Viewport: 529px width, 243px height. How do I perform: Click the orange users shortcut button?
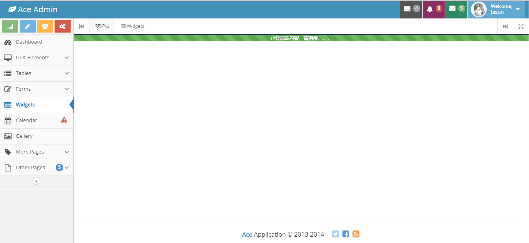[x=45, y=26]
